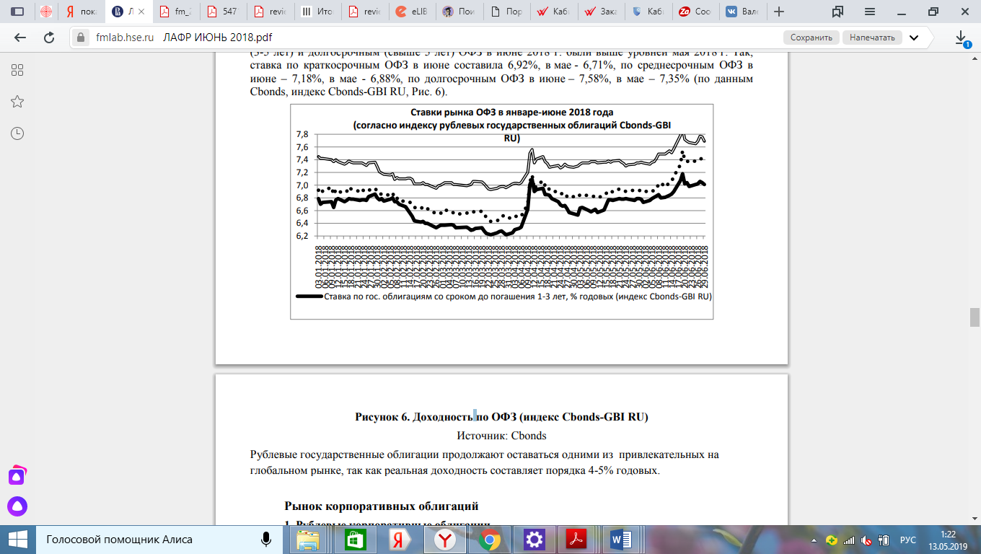The height and width of the screenshot is (554, 981).
Task: Open the Windows Start button
Action: [17, 540]
